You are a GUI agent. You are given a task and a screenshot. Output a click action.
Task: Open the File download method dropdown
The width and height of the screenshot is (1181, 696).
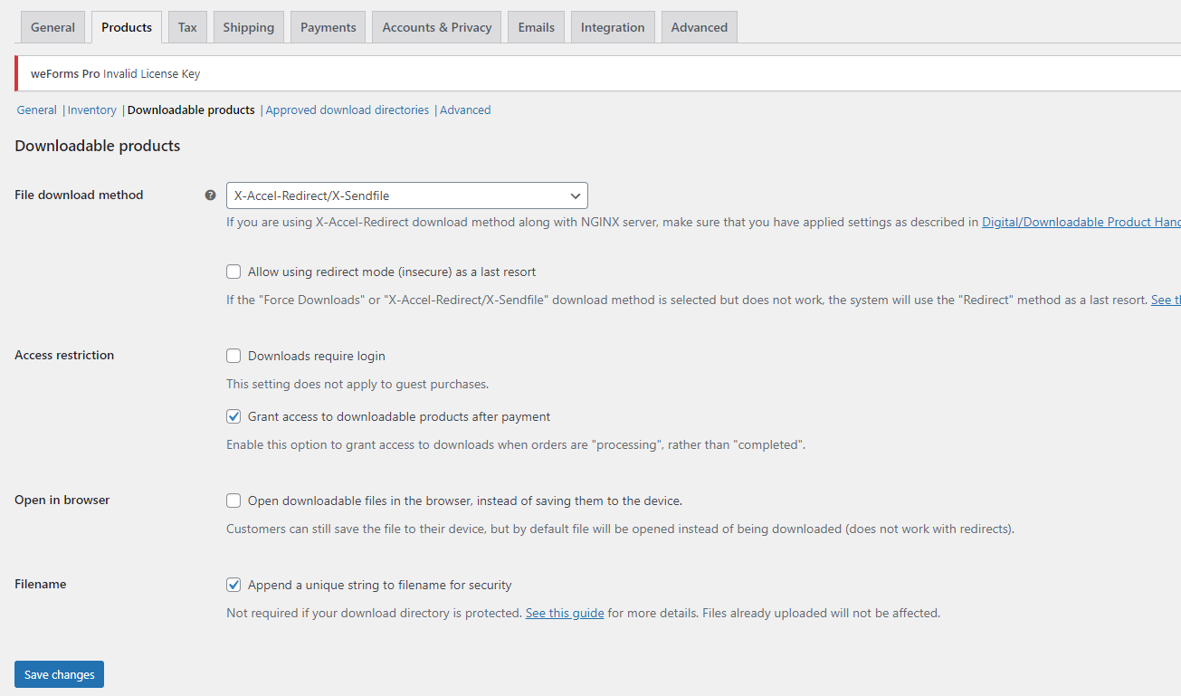pyautogui.click(x=406, y=195)
